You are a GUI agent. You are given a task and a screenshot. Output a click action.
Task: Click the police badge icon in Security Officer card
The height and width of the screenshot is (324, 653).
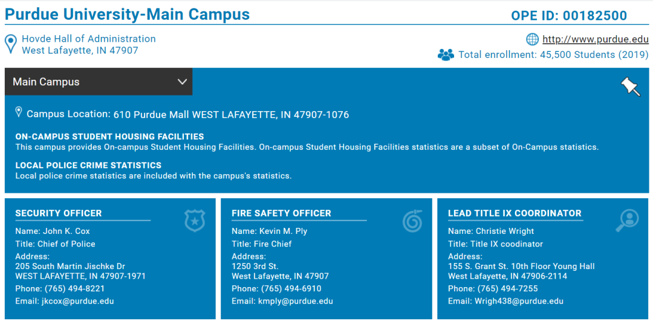pos(195,221)
